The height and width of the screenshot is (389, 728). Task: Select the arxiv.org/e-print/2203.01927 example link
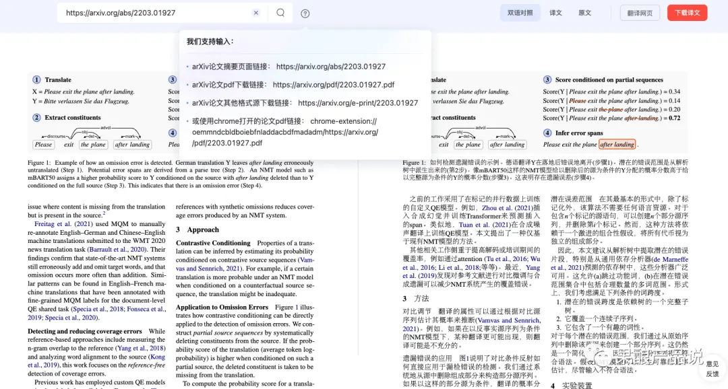pos(358,103)
